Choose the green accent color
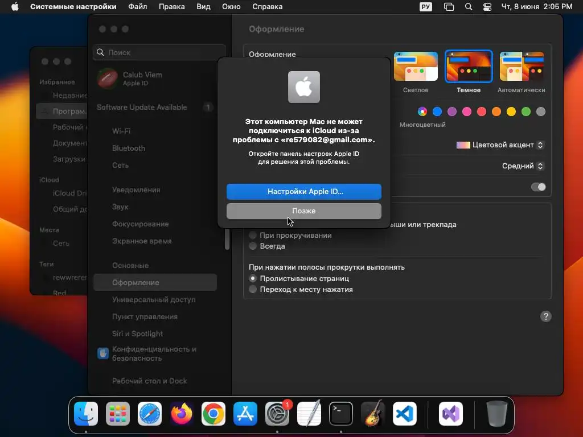 [526, 112]
